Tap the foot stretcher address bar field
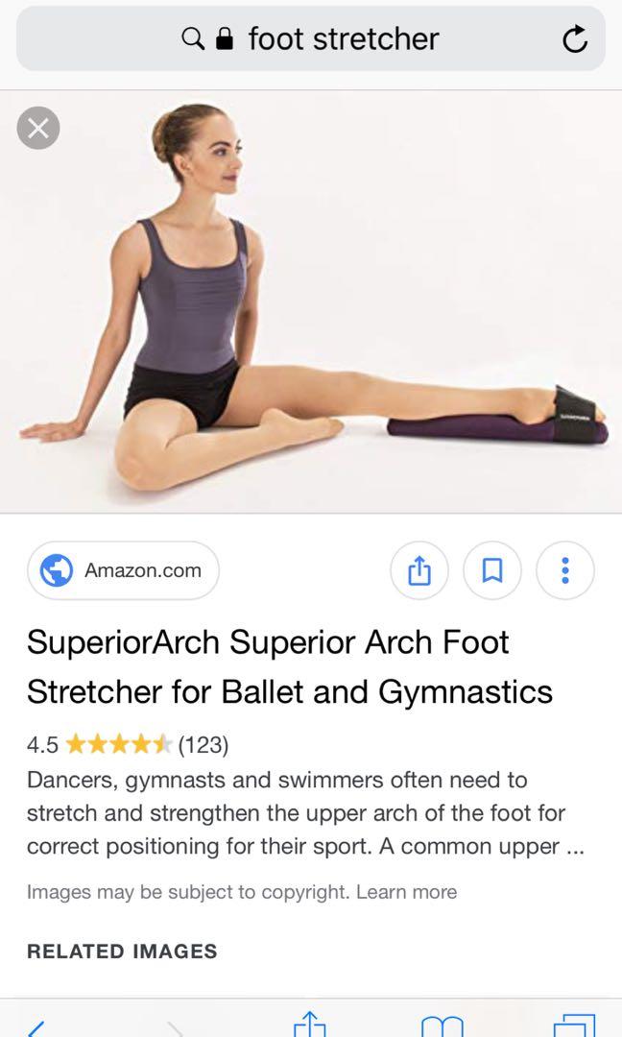 pos(311,38)
